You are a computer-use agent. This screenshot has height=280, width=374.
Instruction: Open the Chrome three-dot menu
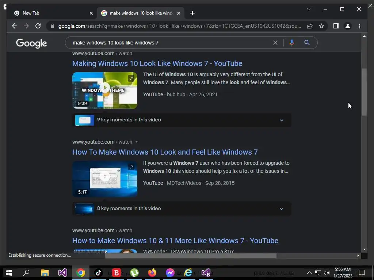pos(359,26)
